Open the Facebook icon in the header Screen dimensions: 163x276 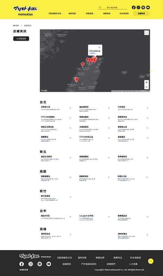point(134,7)
